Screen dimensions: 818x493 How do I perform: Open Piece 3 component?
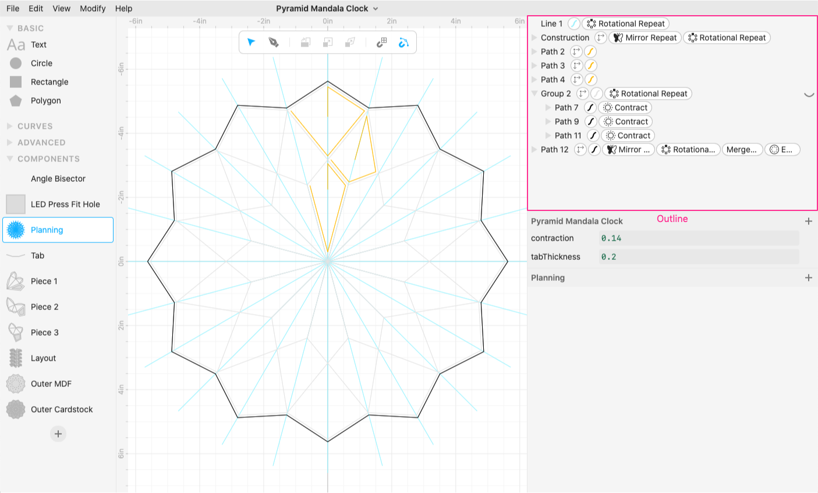pos(58,332)
